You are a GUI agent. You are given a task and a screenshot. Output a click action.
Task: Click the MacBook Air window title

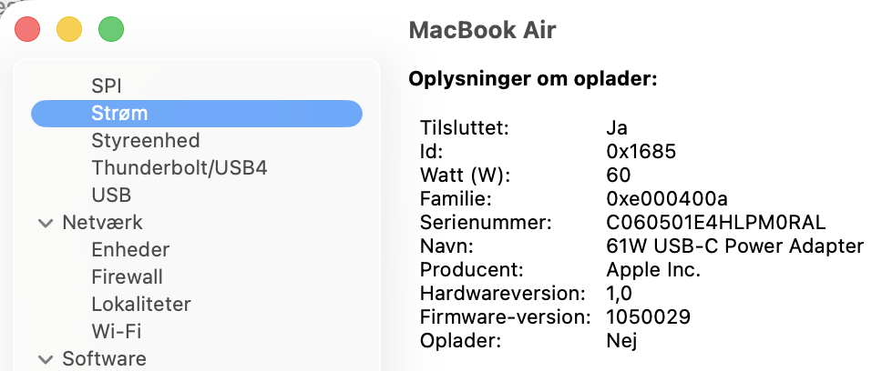(482, 30)
